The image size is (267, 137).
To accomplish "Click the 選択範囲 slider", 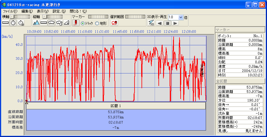I will coord(135,17).
